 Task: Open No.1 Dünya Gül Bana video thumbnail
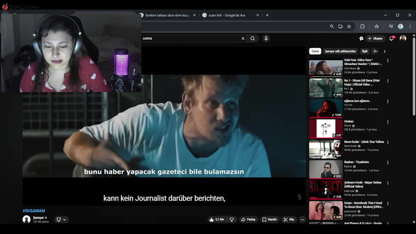tap(326, 88)
